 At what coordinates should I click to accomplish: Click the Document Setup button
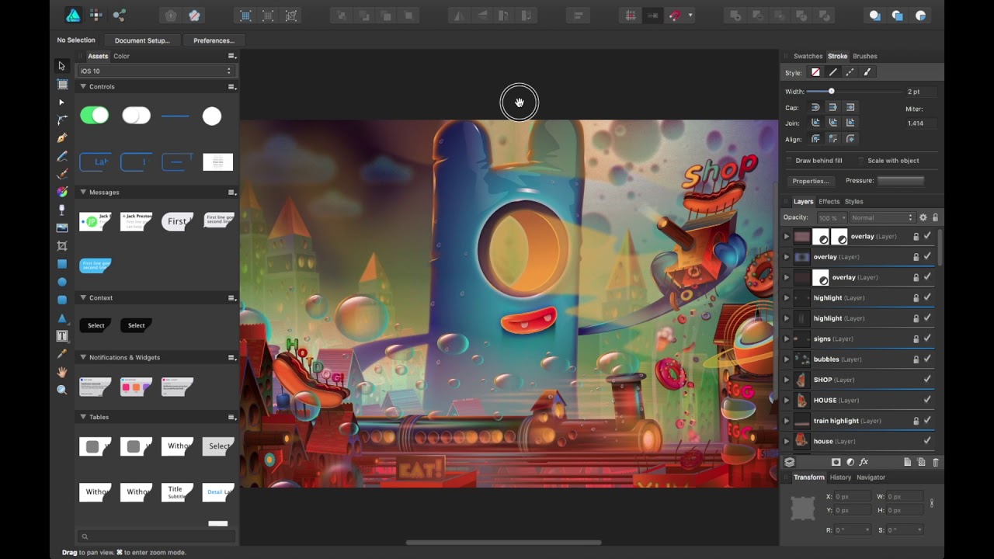pyautogui.click(x=142, y=40)
